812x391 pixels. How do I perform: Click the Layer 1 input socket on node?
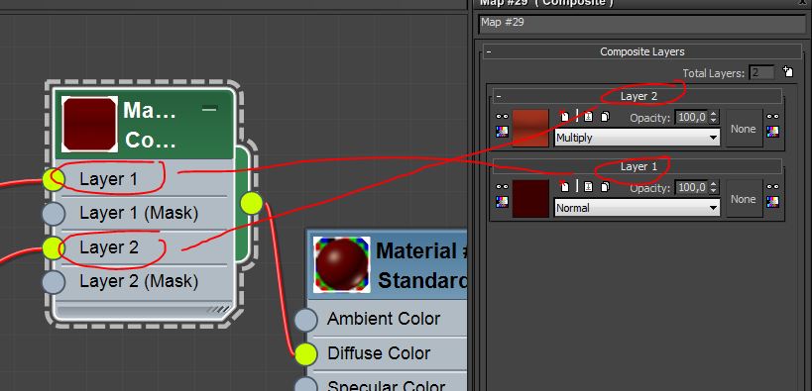click(54, 179)
